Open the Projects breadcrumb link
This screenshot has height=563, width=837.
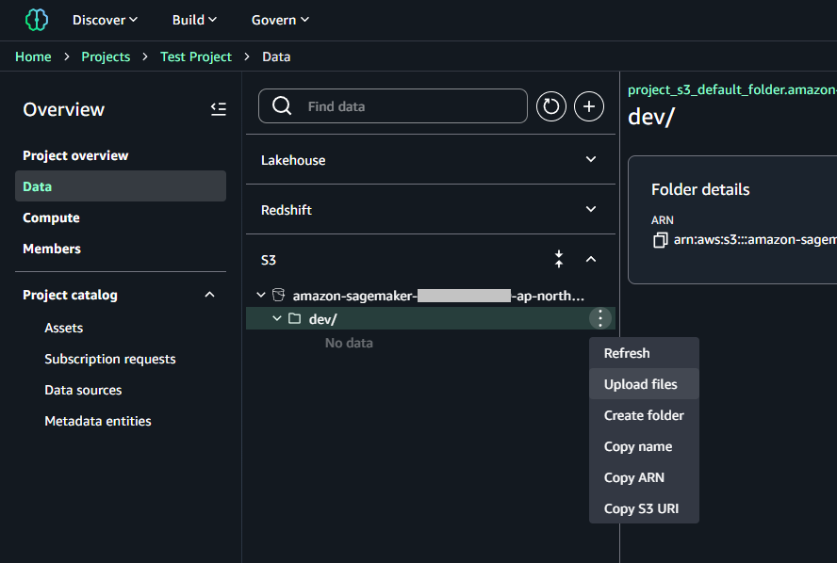(x=106, y=56)
